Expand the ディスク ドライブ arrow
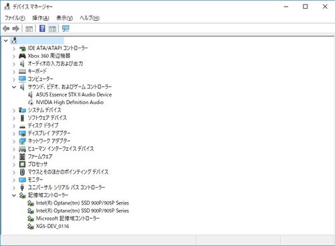The height and width of the screenshot is (246, 335). click(14, 126)
